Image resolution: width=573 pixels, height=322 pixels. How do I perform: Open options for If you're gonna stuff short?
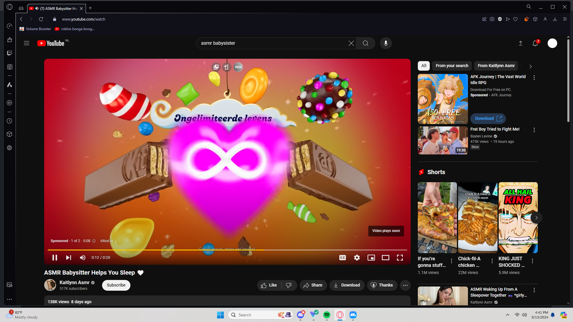pyautogui.click(x=452, y=261)
